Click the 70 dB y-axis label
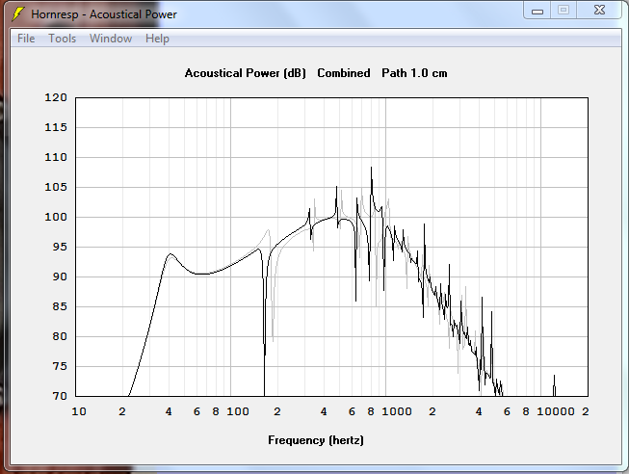Viewport: 629px width, 474px height. click(x=60, y=396)
